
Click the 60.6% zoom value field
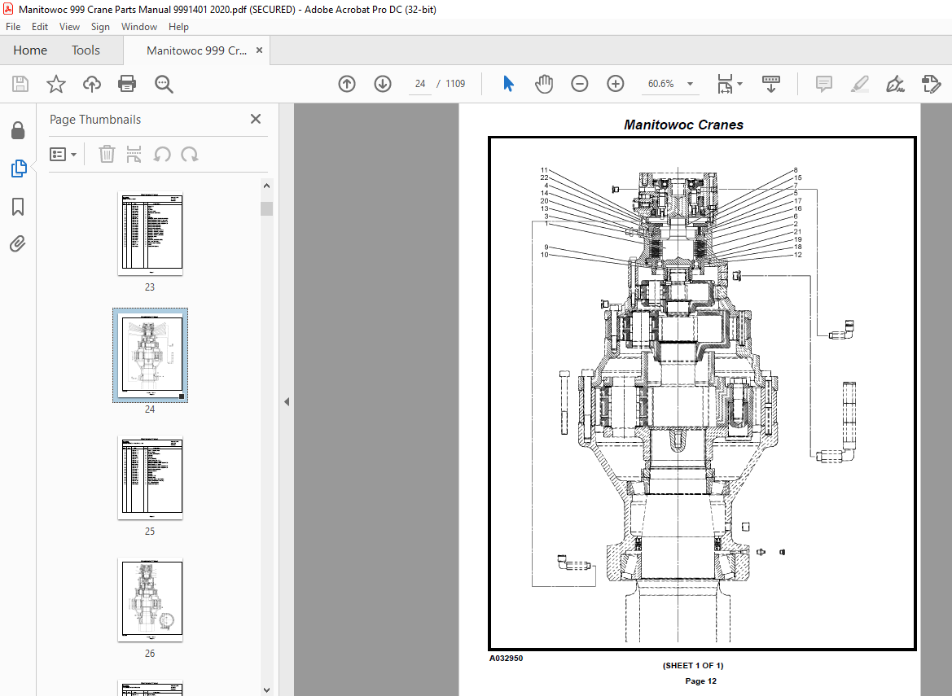point(661,84)
